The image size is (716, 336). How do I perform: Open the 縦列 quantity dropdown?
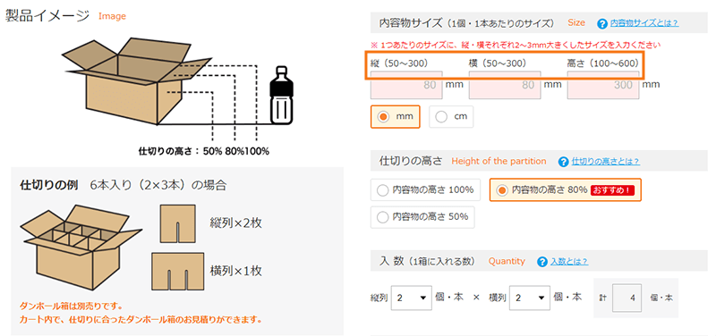pos(412,298)
